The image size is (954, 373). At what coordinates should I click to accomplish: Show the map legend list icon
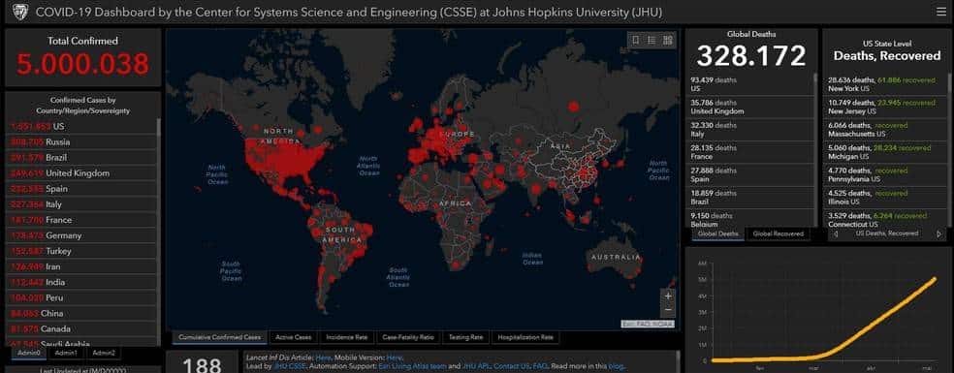tap(652, 40)
